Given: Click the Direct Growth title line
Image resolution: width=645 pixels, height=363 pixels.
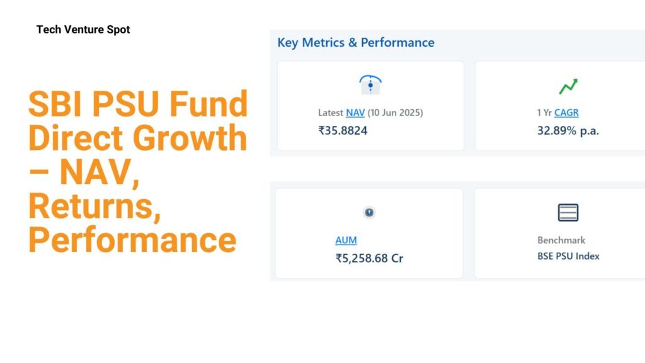Looking at the screenshot, I should 137,138.
